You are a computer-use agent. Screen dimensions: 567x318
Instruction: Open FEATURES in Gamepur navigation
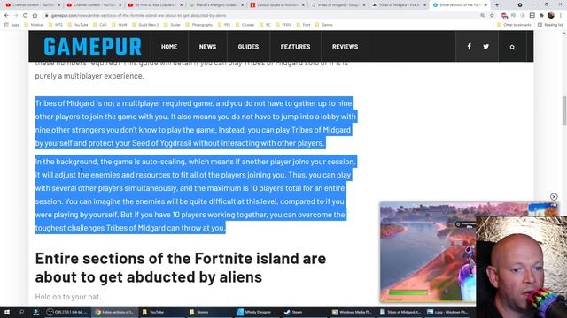tap(295, 47)
